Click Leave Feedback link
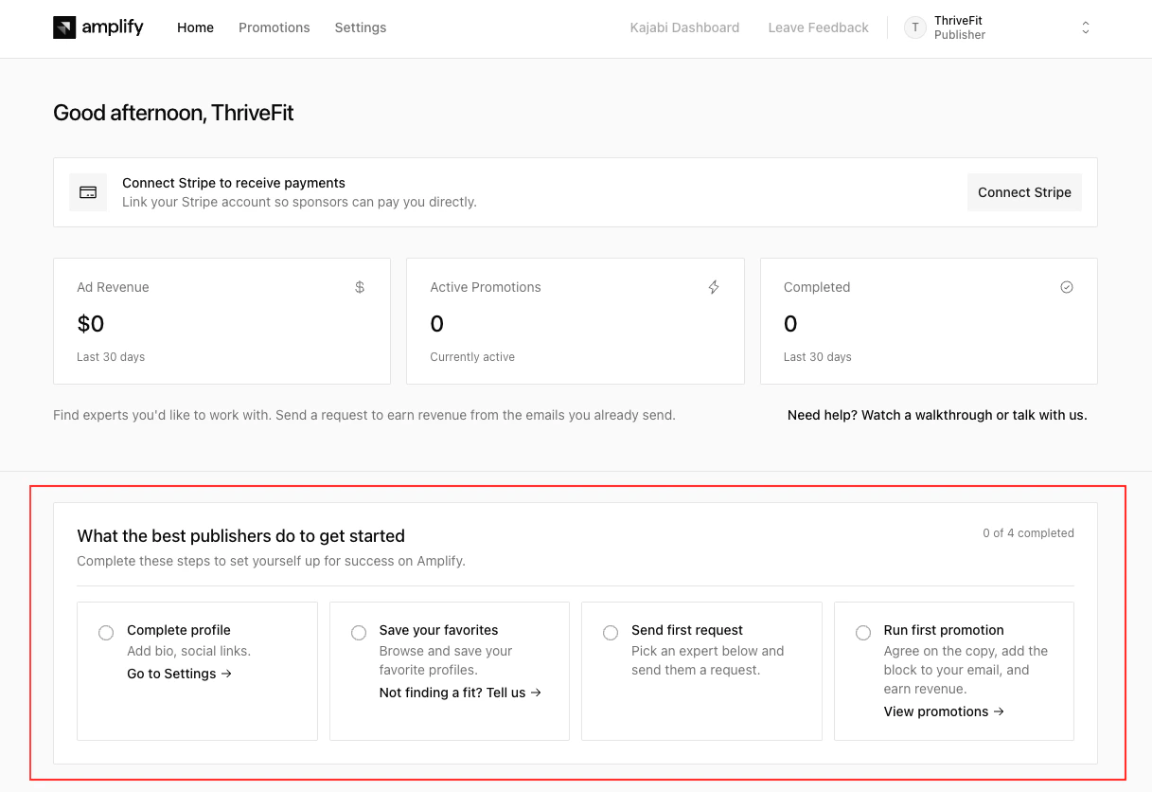Screen dimensions: 1152x792 818,27
